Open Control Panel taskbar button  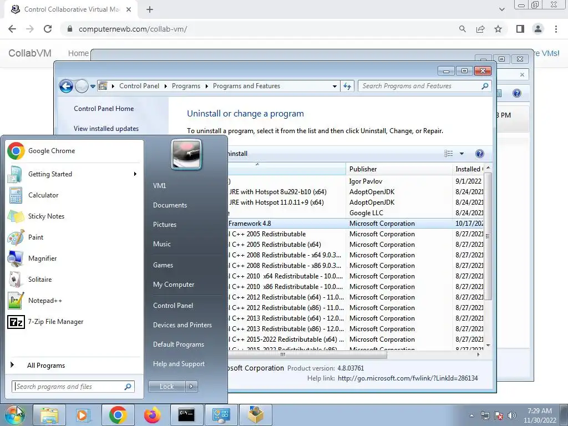(x=221, y=415)
